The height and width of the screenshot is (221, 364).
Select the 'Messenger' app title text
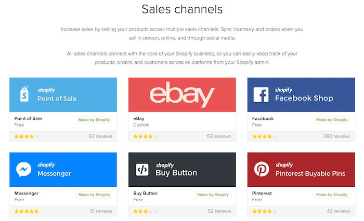(27, 193)
